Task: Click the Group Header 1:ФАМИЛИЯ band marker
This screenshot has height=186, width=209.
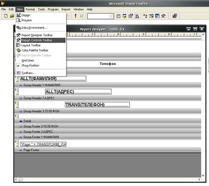Action: click(21, 85)
